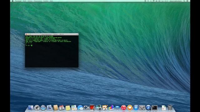Open the Fenêtre menu

click(x=46, y=1)
